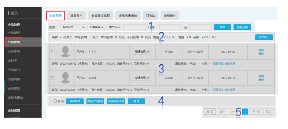
Task: Select 会员管理 sidebar item
Action: pos(14,42)
